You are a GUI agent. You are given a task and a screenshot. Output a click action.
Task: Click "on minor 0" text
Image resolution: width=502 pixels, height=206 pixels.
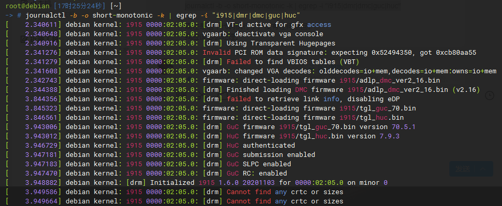[368, 183]
